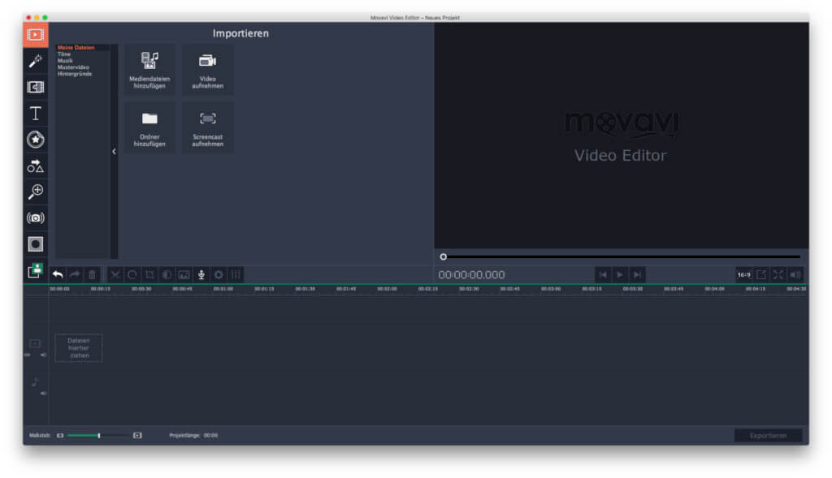
Task: Click the Record audio microphone icon
Action: pyautogui.click(x=201, y=274)
